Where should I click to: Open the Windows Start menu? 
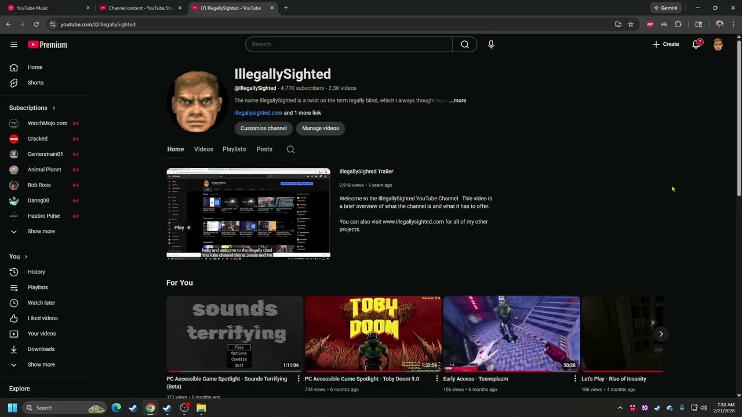pos(12,408)
